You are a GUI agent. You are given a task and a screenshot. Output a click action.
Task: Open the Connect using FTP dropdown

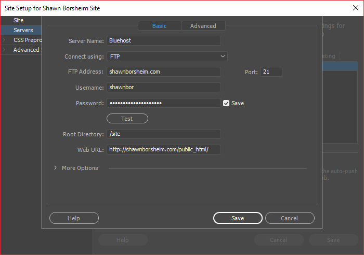(x=167, y=56)
